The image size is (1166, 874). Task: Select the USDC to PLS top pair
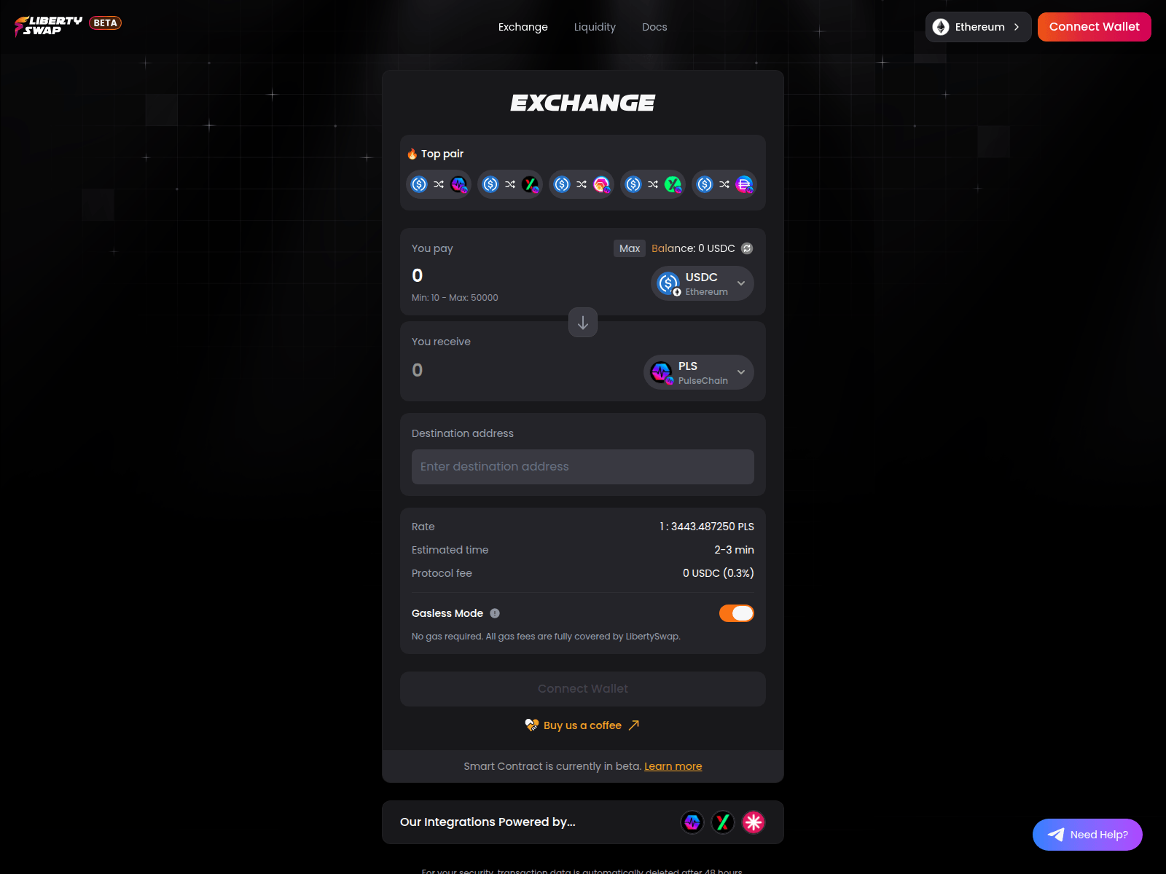pyautogui.click(x=439, y=184)
